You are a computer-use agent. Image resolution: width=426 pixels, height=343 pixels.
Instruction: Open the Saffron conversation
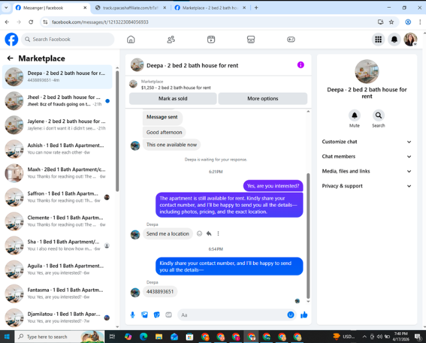pyautogui.click(x=57, y=197)
